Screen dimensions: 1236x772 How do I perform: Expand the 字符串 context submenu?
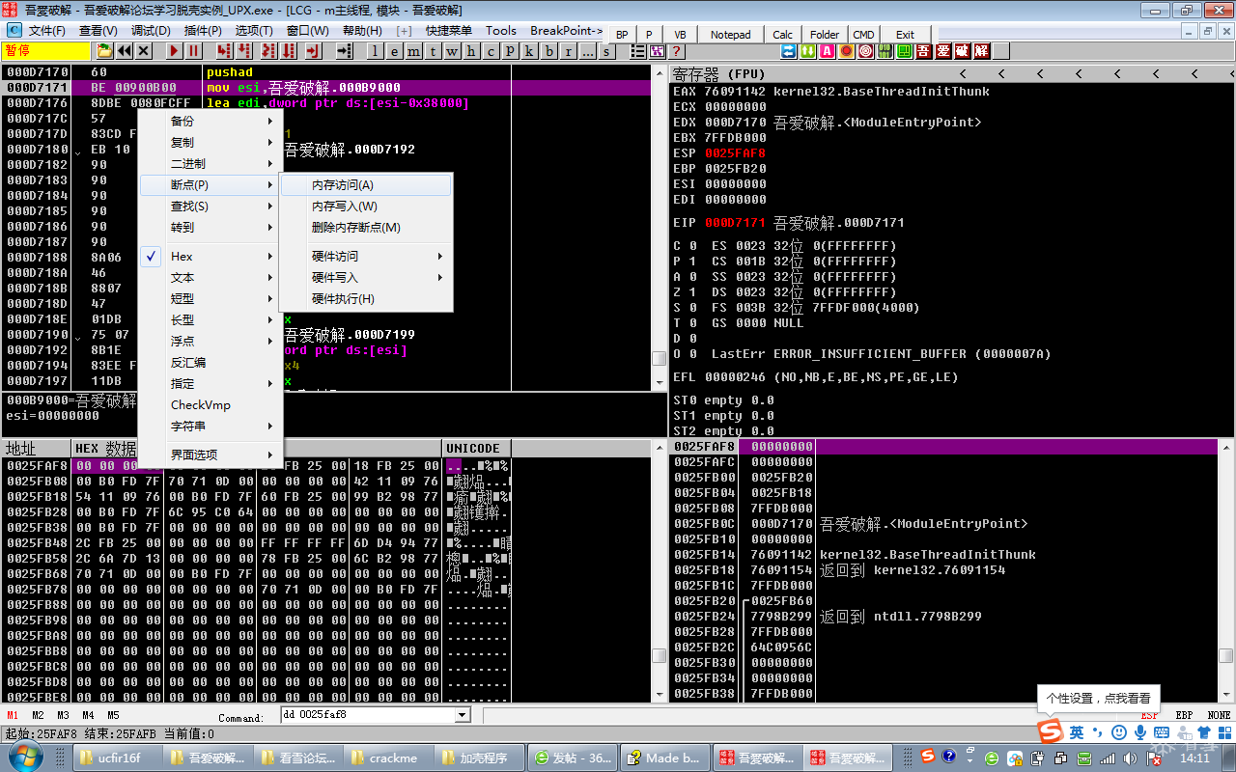point(211,426)
